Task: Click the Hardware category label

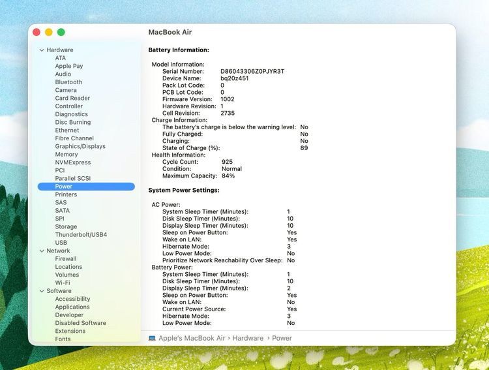Action: pyautogui.click(x=60, y=50)
